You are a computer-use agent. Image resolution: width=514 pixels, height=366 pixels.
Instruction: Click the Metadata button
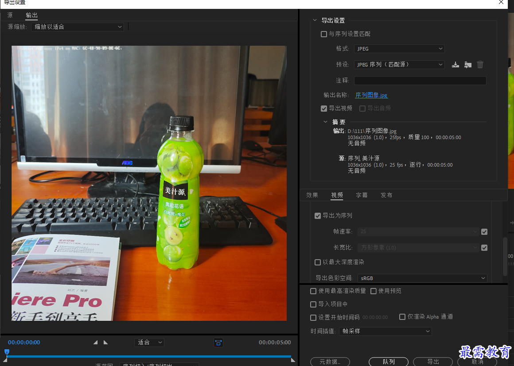[330, 362]
